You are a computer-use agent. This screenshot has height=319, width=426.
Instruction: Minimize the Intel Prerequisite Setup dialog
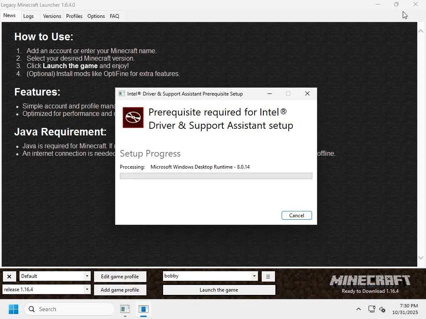click(270, 93)
